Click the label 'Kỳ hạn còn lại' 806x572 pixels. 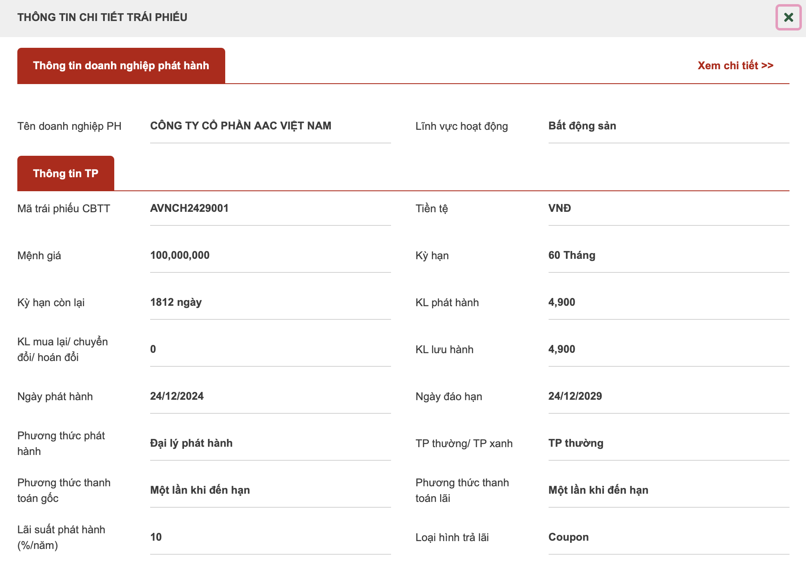(51, 302)
